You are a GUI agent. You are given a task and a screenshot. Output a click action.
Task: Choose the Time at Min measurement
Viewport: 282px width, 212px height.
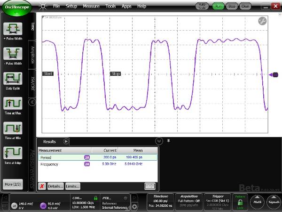pos(13,128)
